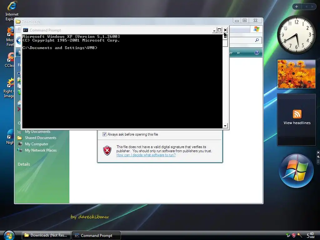Screen dimensions: 320x240
Task: Uncheck Always ask before opening this file
Action: (104, 134)
